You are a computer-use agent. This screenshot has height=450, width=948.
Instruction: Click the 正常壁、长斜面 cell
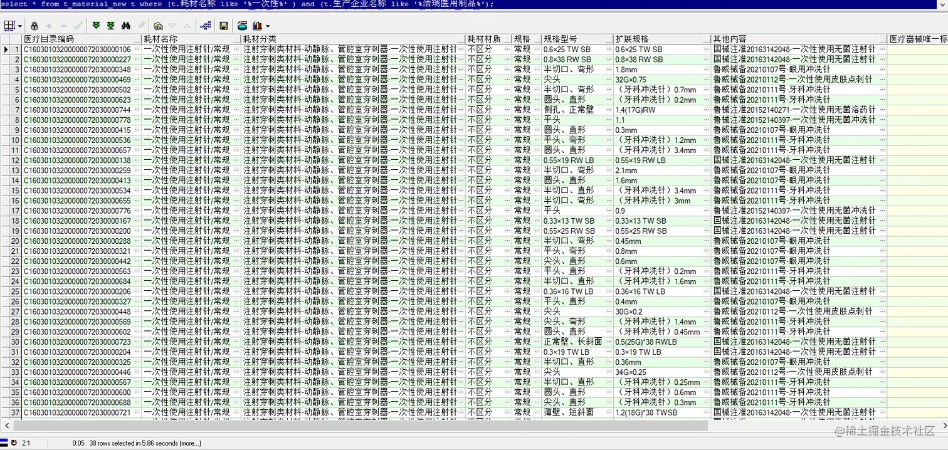pyautogui.click(x=577, y=342)
